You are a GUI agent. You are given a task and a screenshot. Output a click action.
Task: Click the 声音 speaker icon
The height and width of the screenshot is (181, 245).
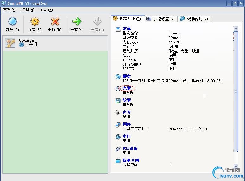coord(118,113)
